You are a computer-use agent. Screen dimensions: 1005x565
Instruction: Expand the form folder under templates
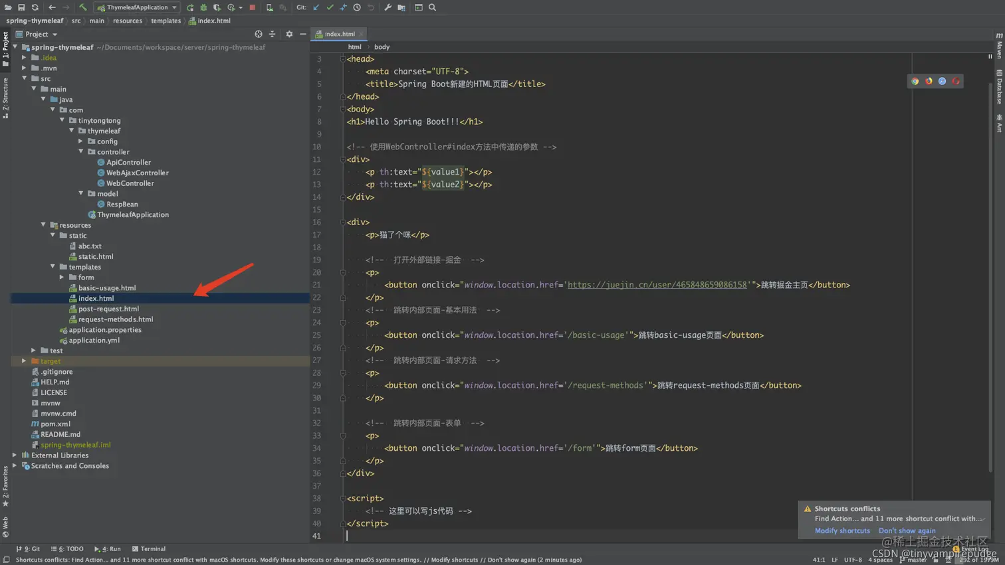pos(62,278)
